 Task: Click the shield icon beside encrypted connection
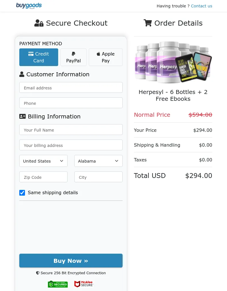(38, 273)
